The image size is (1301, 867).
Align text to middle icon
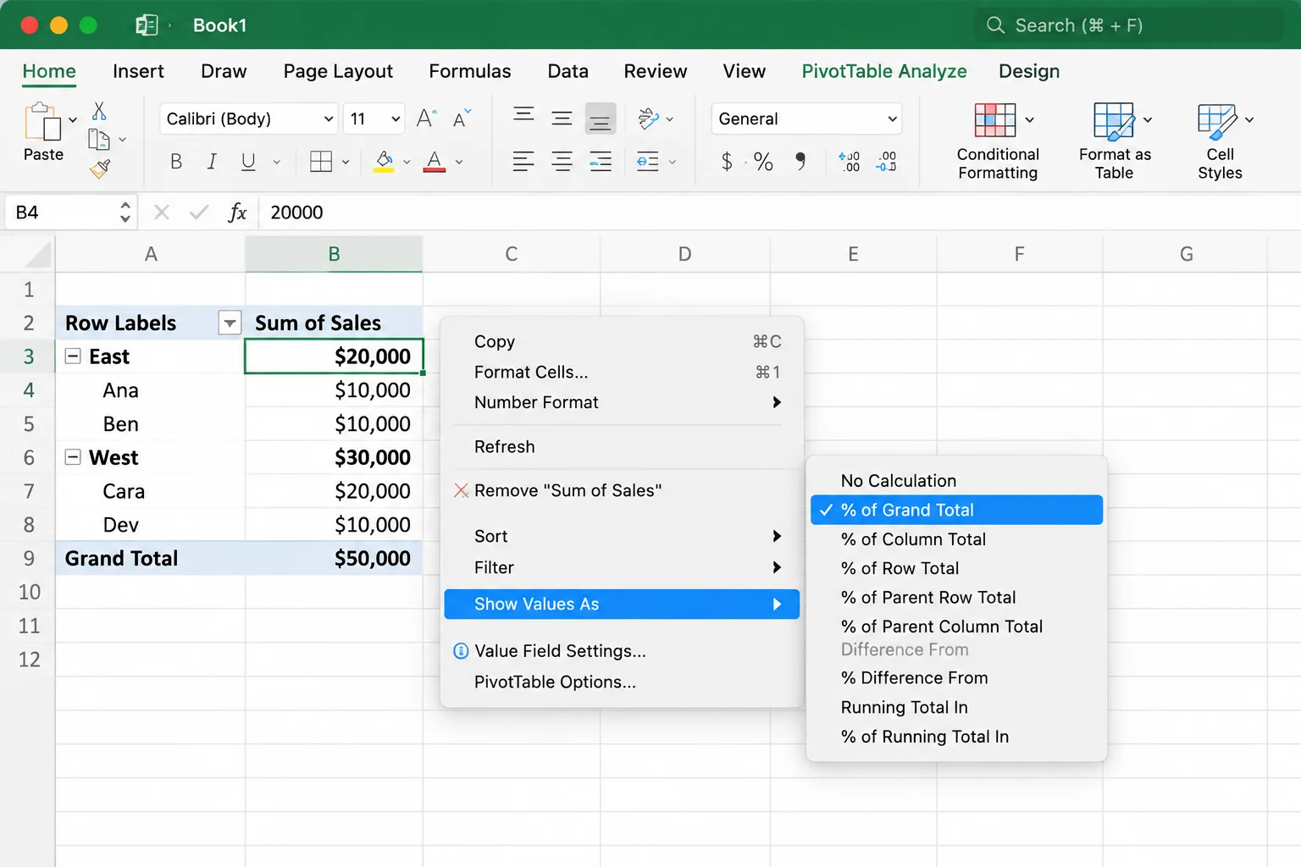[x=562, y=119]
